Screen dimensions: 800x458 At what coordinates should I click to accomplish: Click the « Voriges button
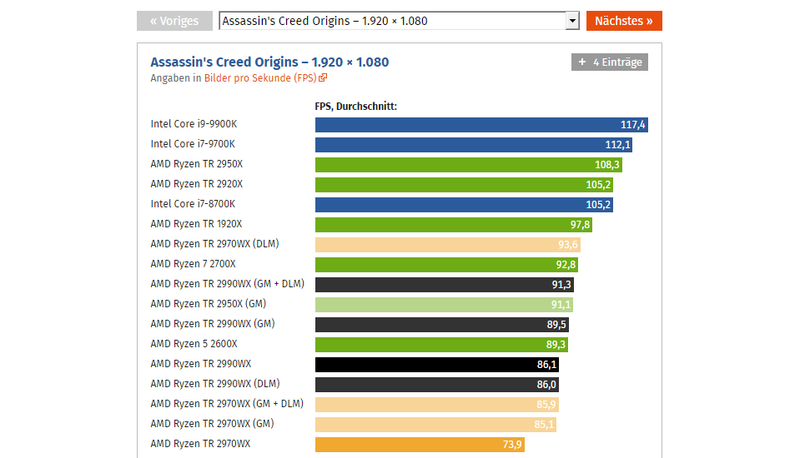click(174, 21)
